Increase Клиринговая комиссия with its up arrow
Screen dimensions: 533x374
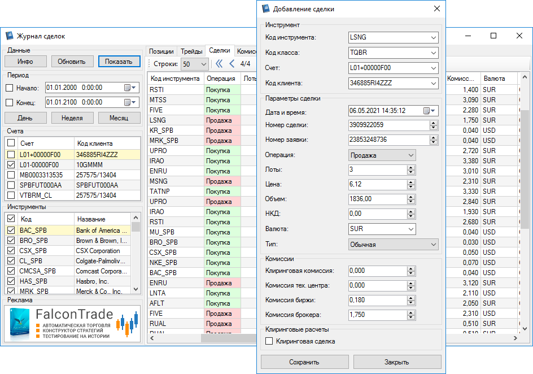click(x=411, y=268)
